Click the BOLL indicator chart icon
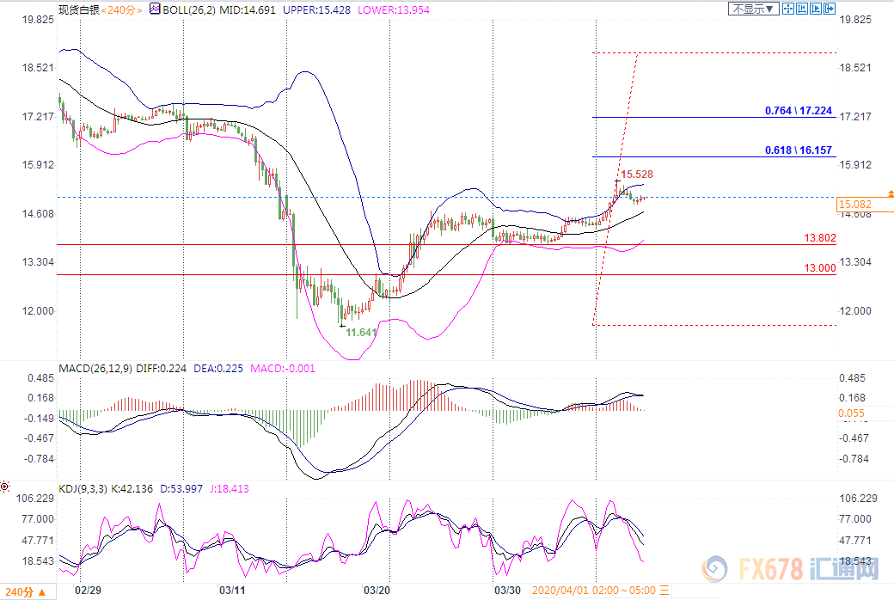The height and width of the screenshot is (600, 894). point(154,9)
